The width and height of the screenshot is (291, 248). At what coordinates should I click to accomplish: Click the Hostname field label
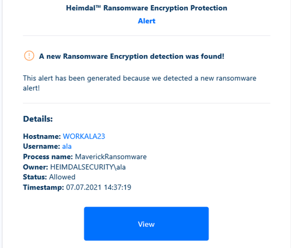point(42,136)
